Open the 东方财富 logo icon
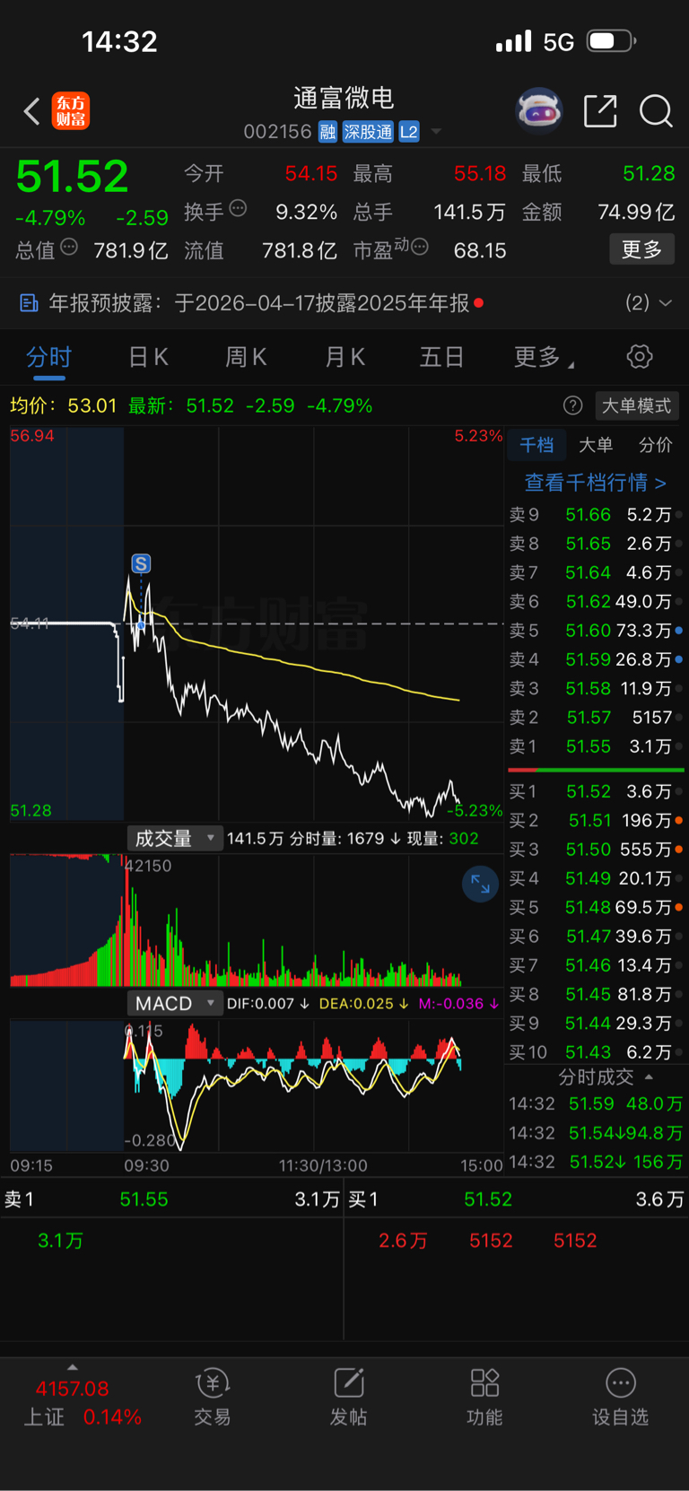Screen dimensions: 689x1491 (71, 111)
